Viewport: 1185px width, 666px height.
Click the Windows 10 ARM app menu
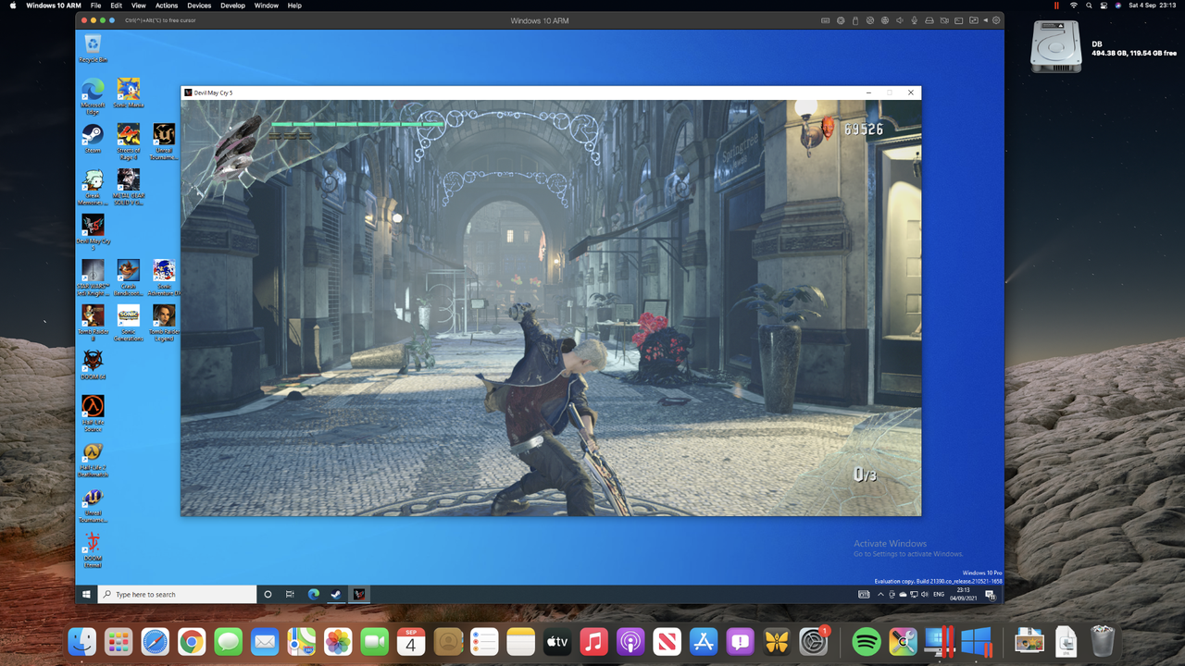tap(54, 6)
